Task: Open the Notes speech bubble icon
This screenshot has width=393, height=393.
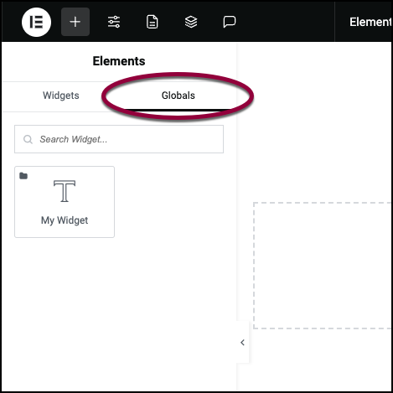Action: click(x=230, y=22)
